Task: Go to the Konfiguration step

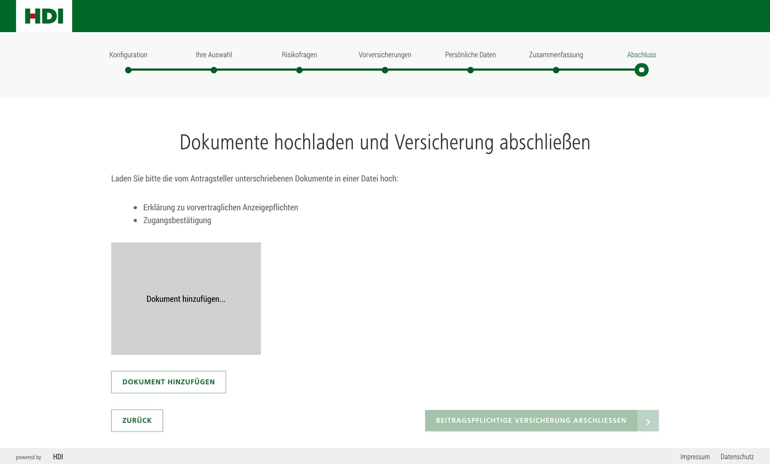Action: pos(128,55)
